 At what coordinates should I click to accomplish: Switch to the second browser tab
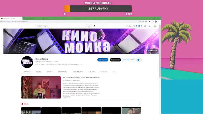[x=33, y=18]
